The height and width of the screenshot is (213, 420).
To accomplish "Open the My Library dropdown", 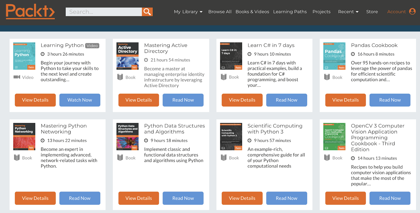I will click(x=188, y=12).
